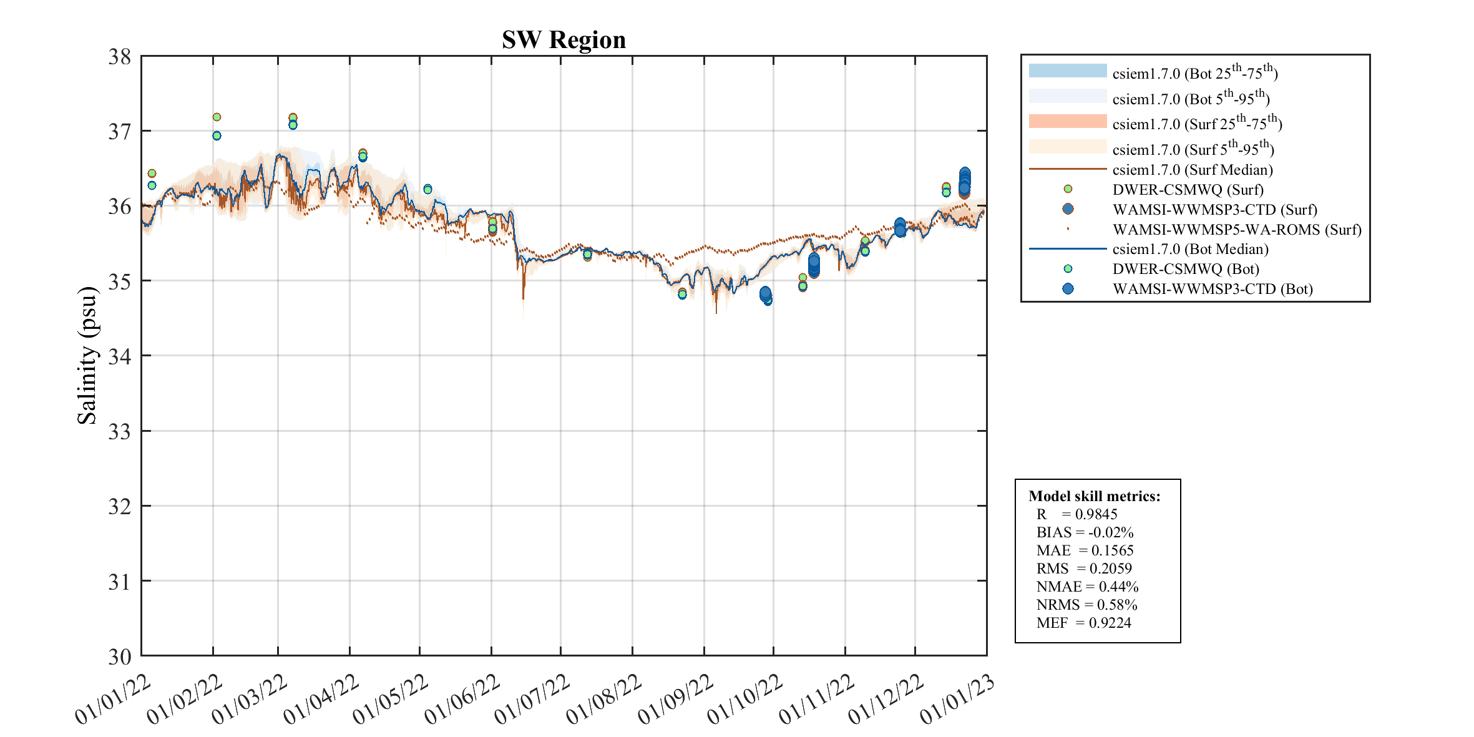This screenshot has width=1474, height=737.
Task: Click the SW Region chart title
Action: 564,40
